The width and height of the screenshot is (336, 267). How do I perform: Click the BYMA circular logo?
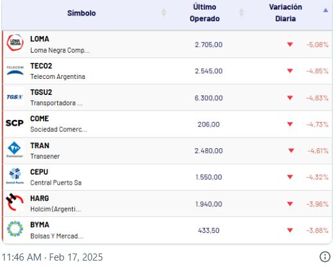pos(15,229)
